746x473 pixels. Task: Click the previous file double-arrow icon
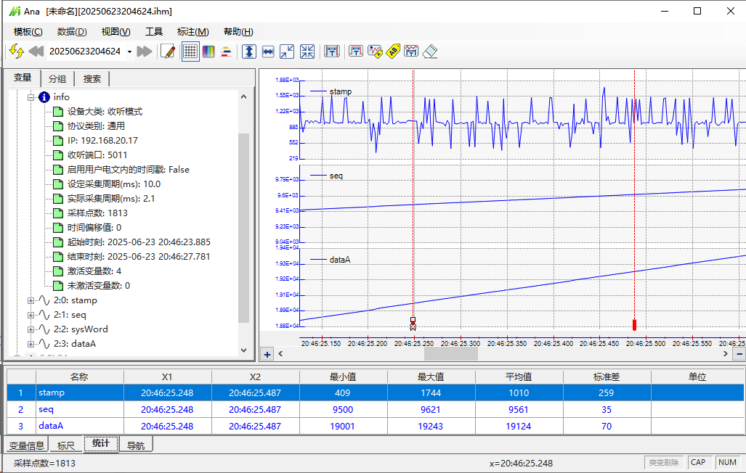(36, 52)
